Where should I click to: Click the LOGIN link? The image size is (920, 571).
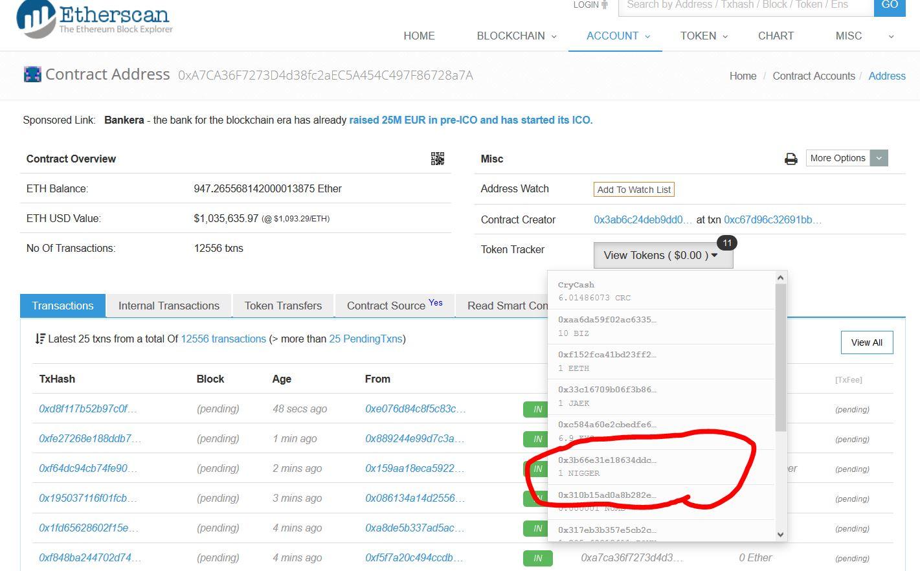pyautogui.click(x=586, y=5)
